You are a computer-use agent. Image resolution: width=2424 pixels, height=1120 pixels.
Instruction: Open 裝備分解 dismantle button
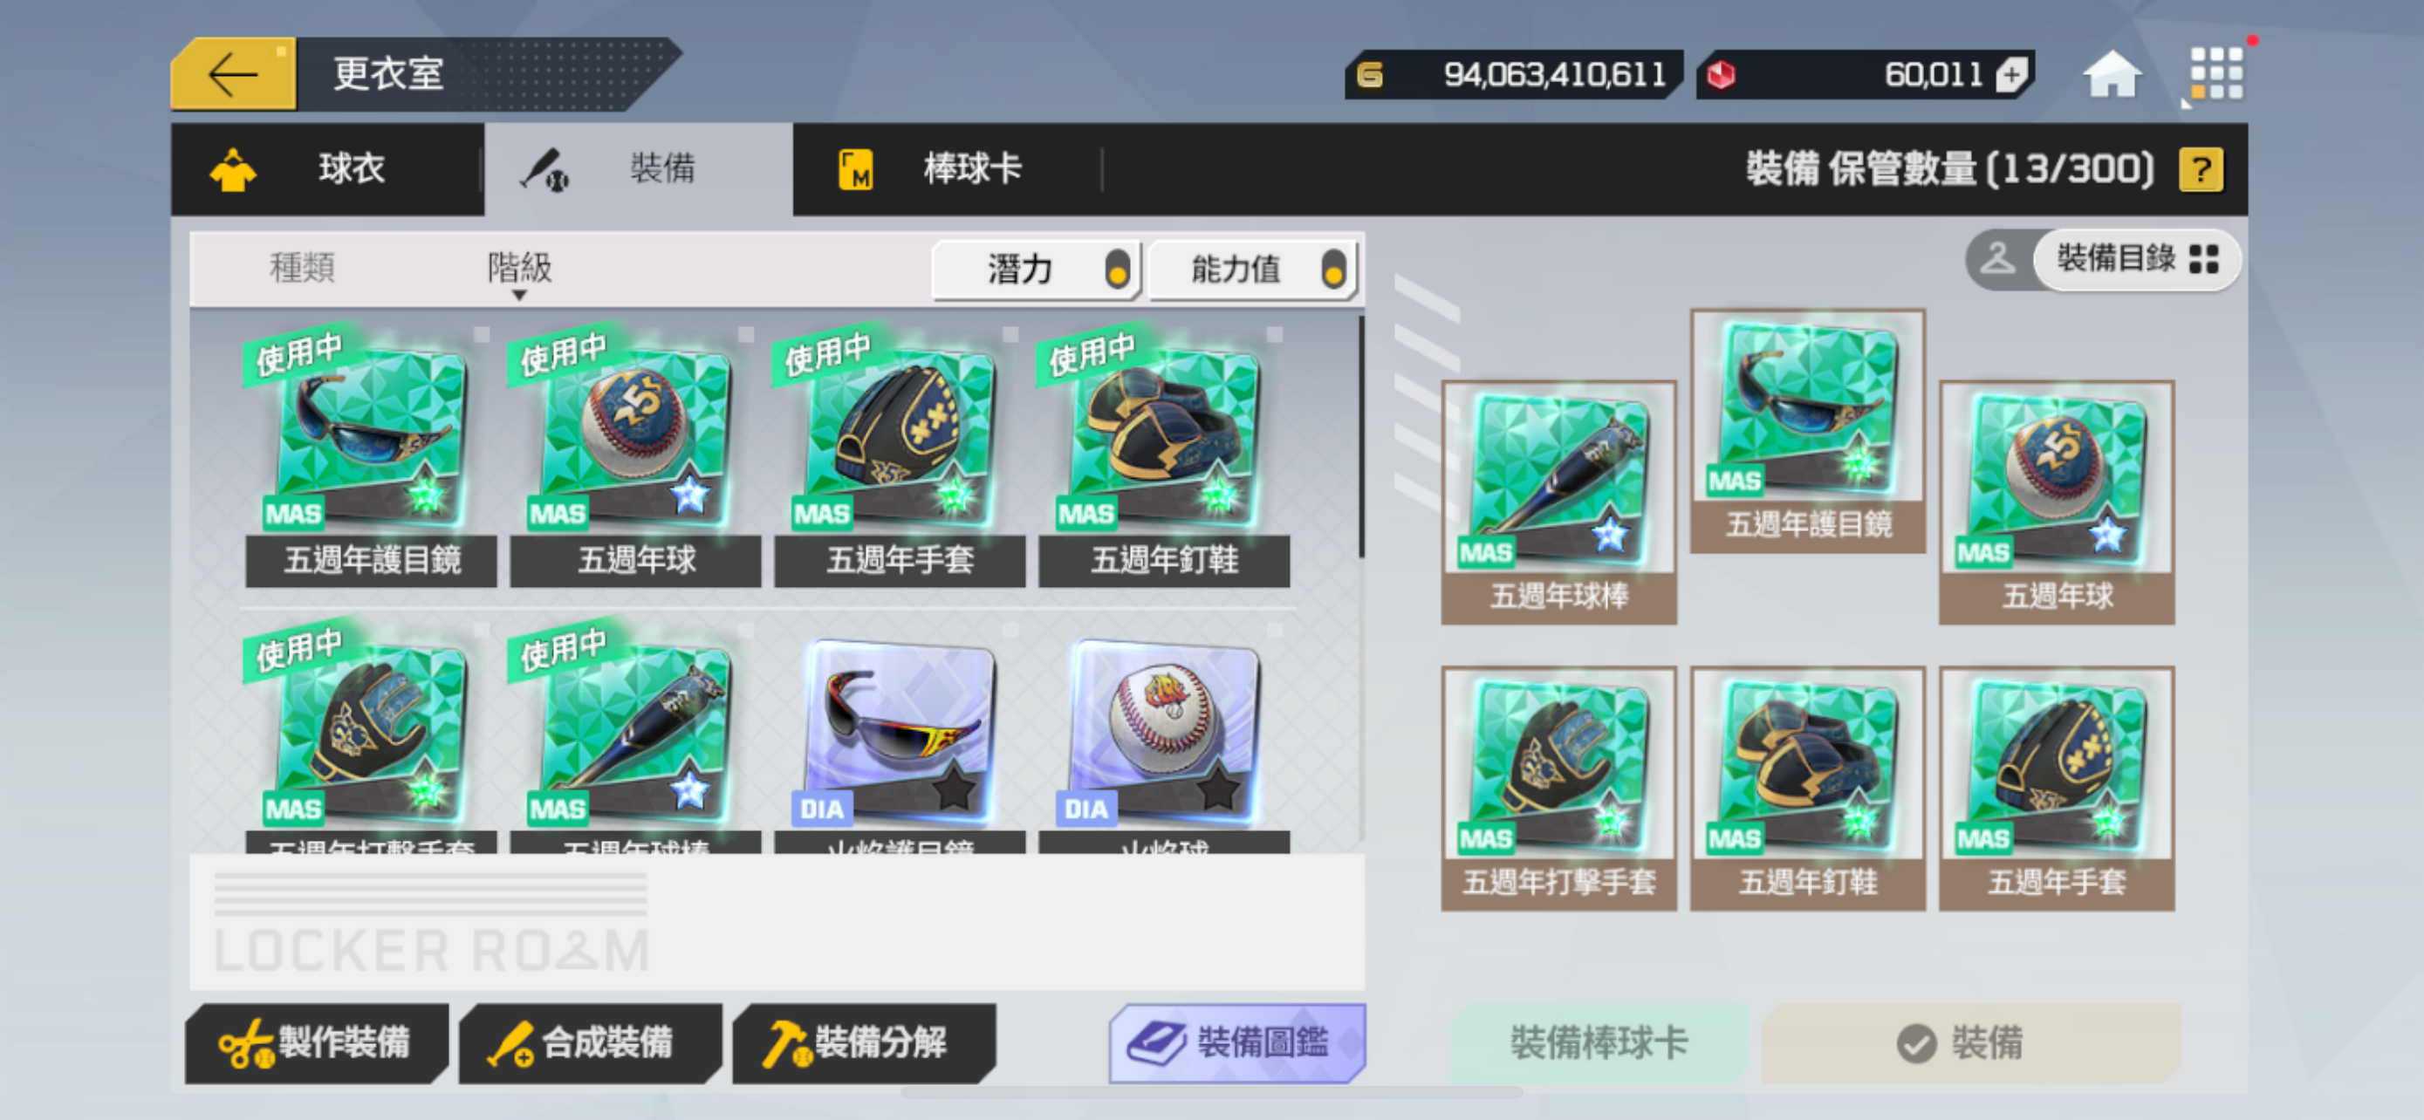point(863,1043)
